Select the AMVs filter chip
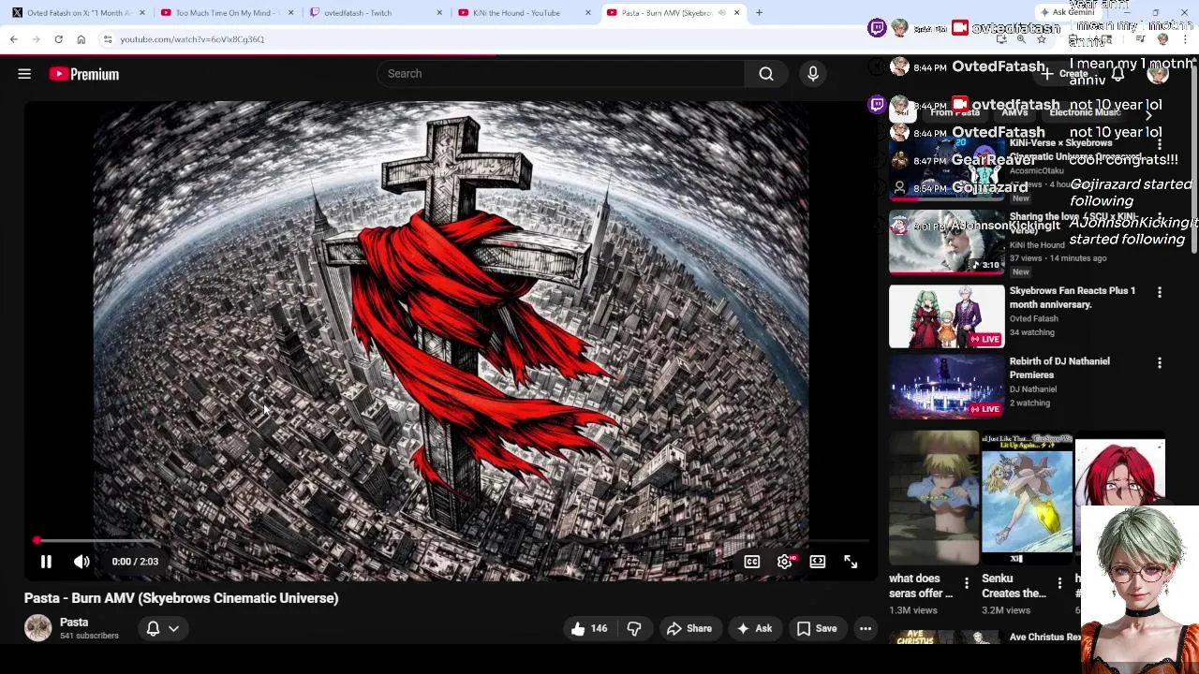 click(x=1014, y=112)
